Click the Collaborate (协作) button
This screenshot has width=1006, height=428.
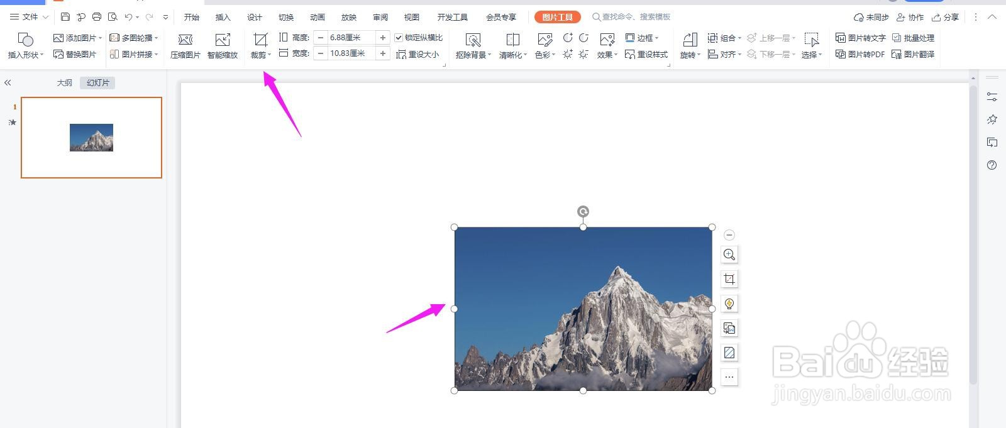(x=910, y=17)
